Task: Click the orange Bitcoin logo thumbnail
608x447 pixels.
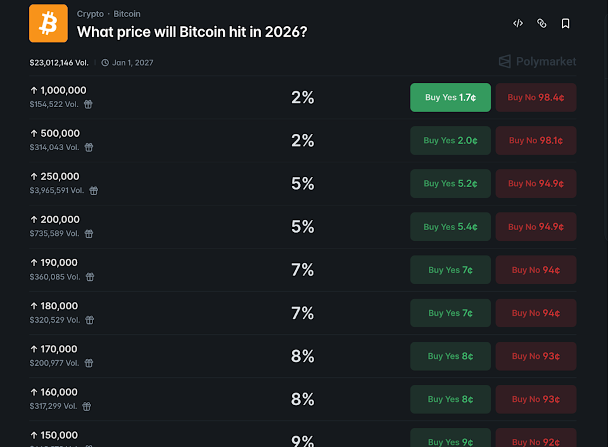Action: [x=48, y=23]
